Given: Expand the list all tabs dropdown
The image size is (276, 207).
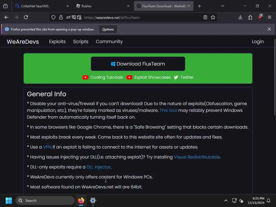Looking at the screenshot, I should click(222, 6).
